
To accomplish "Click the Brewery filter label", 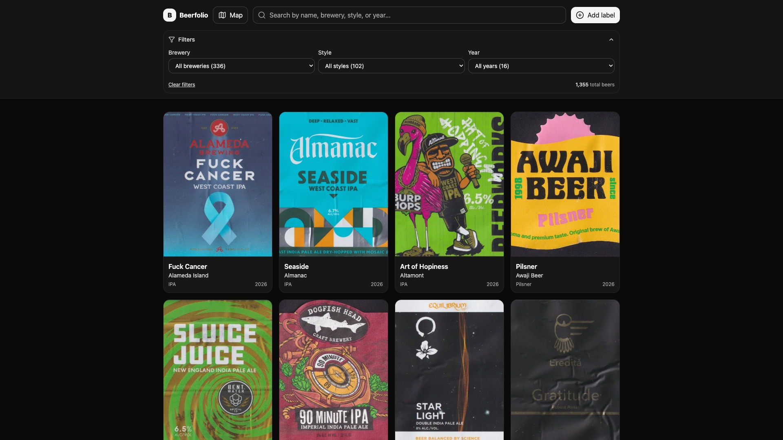I will (x=179, y=53).
